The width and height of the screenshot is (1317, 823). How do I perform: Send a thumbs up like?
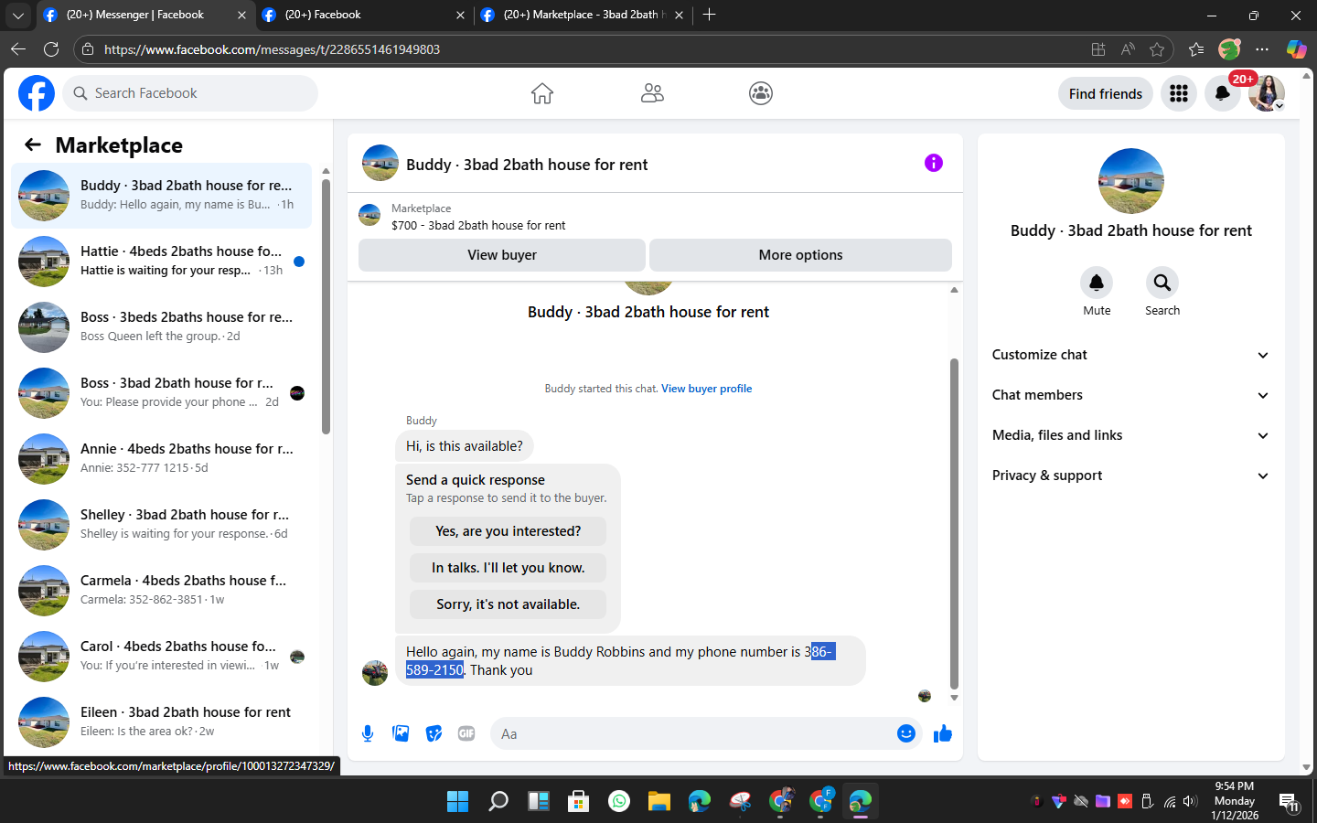(x=943, y=733)
